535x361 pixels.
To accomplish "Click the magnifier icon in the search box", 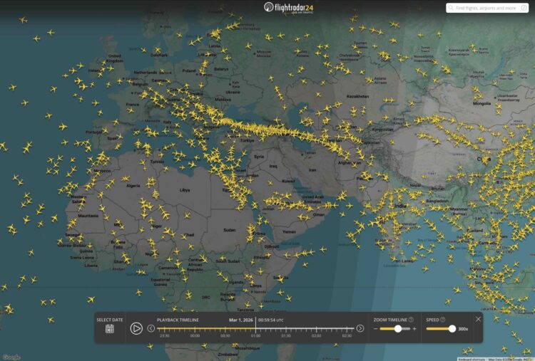I will [451, 8].
